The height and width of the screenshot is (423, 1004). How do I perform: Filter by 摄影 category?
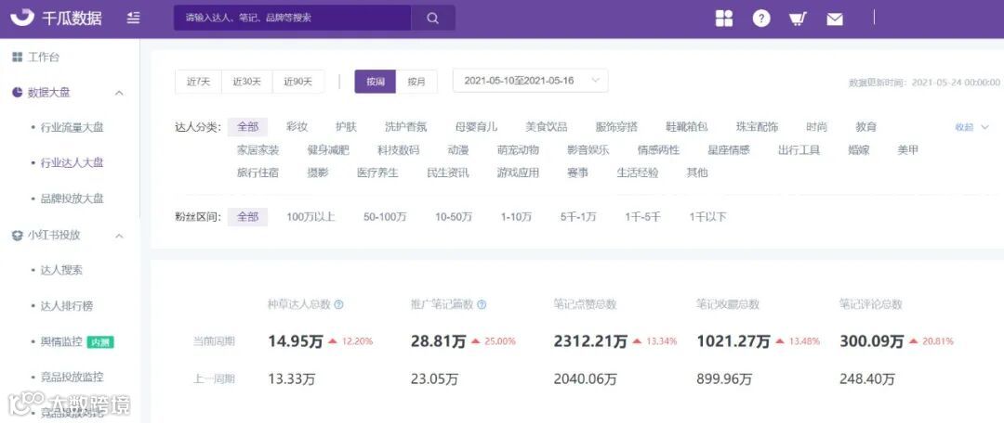[x=318, y=173]
